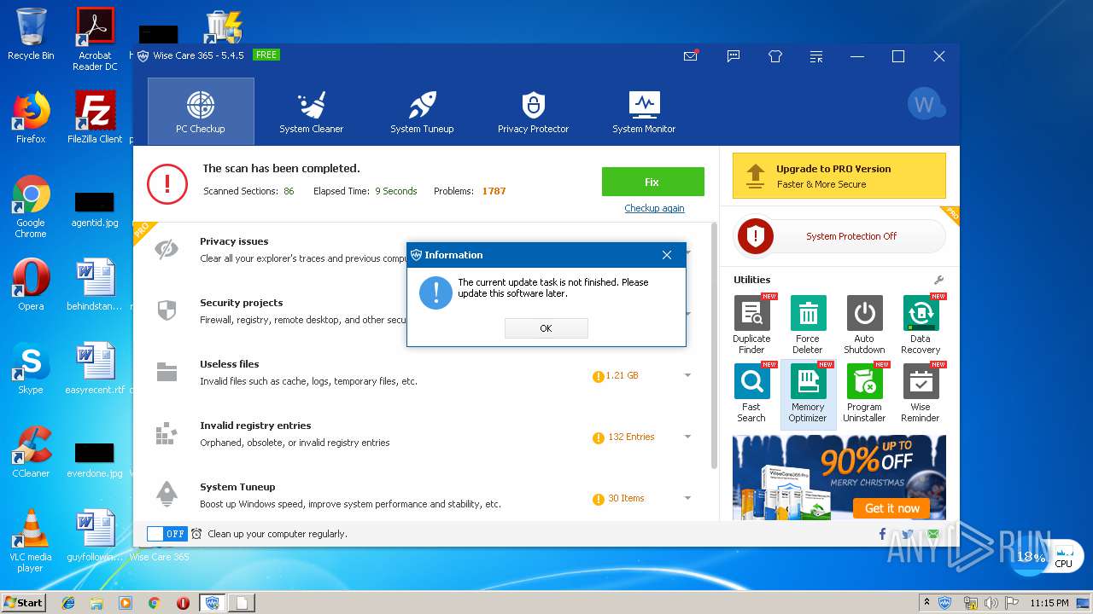
Task: Click the taskbar clock 11:15 PM
Action: 1049,603
